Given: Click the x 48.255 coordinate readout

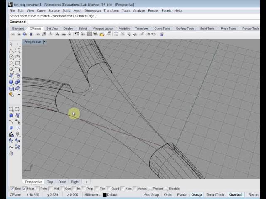Looking at the screenshot, I should [x=33, y=194].
